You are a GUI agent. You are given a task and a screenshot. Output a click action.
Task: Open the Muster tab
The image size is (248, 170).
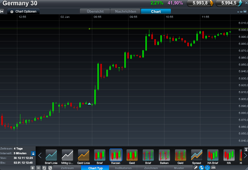tap(179, 168)
